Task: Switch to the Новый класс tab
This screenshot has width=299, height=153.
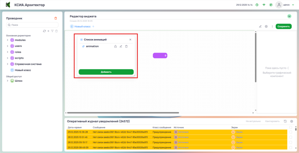Action: (x=81, y=26)
